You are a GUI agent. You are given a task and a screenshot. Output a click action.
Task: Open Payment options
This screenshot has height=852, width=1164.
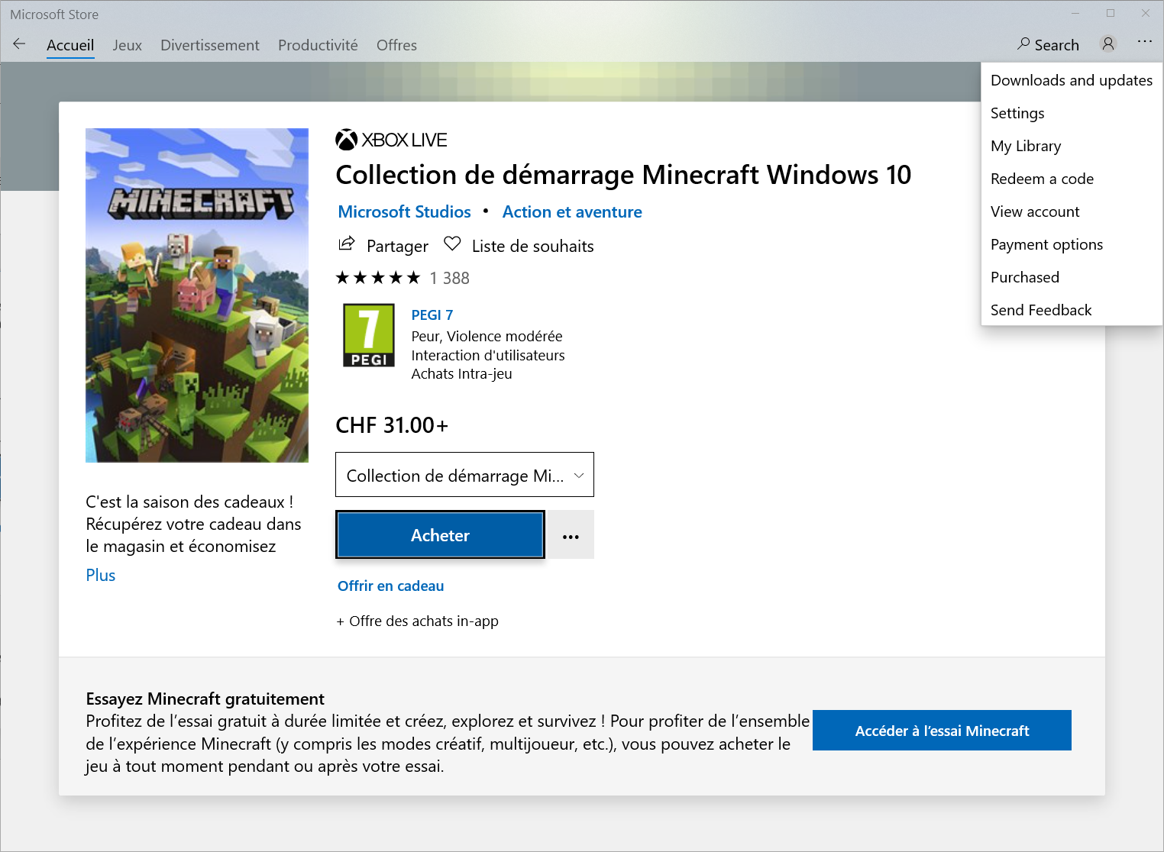point(1072,244)
